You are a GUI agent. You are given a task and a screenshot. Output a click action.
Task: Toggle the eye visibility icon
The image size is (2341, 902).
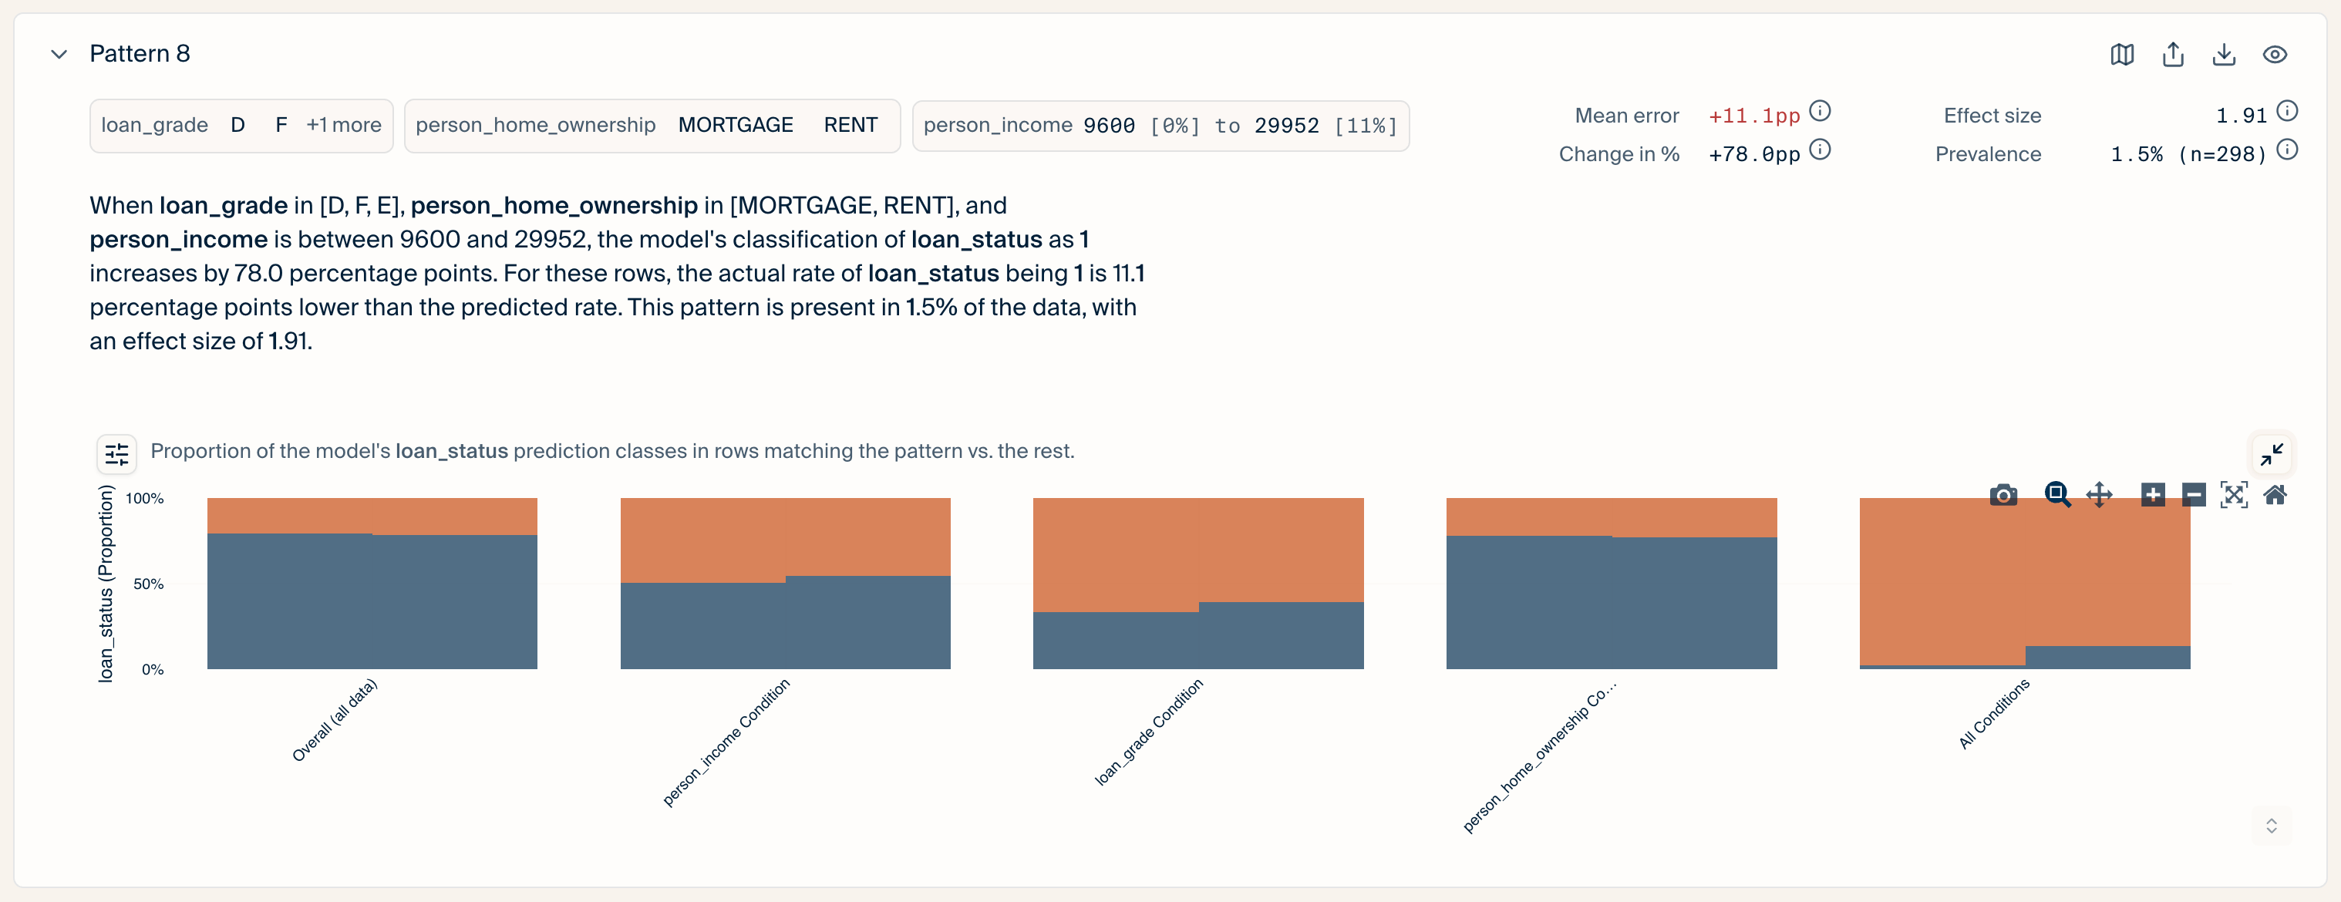click(x=2275, y=55)
